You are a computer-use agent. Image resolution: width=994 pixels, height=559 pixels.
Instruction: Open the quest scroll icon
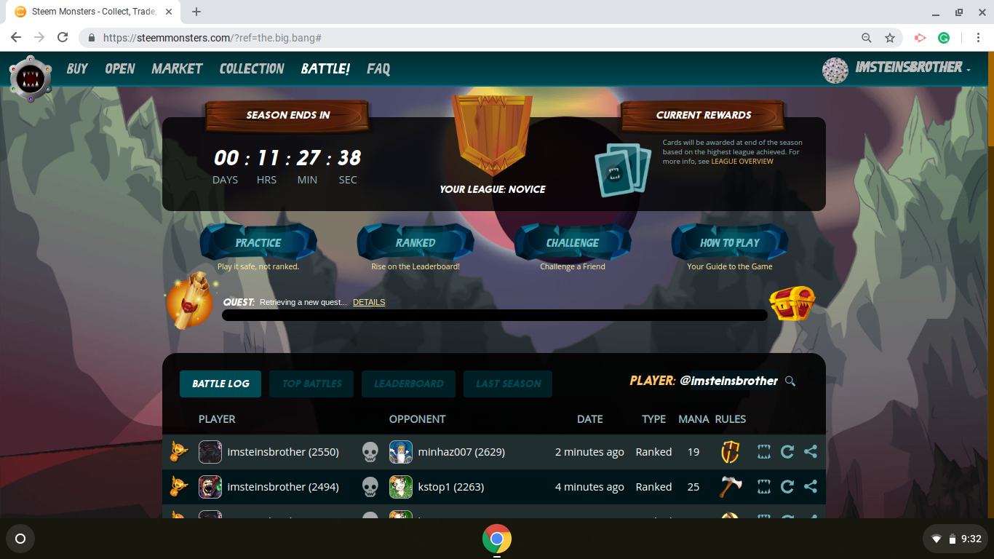(x=190, y=300)
